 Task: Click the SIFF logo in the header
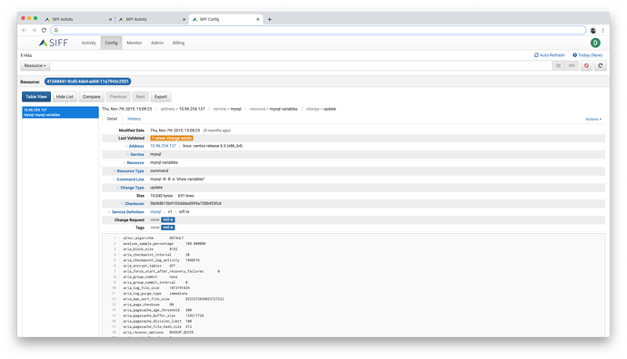[54, 43]
